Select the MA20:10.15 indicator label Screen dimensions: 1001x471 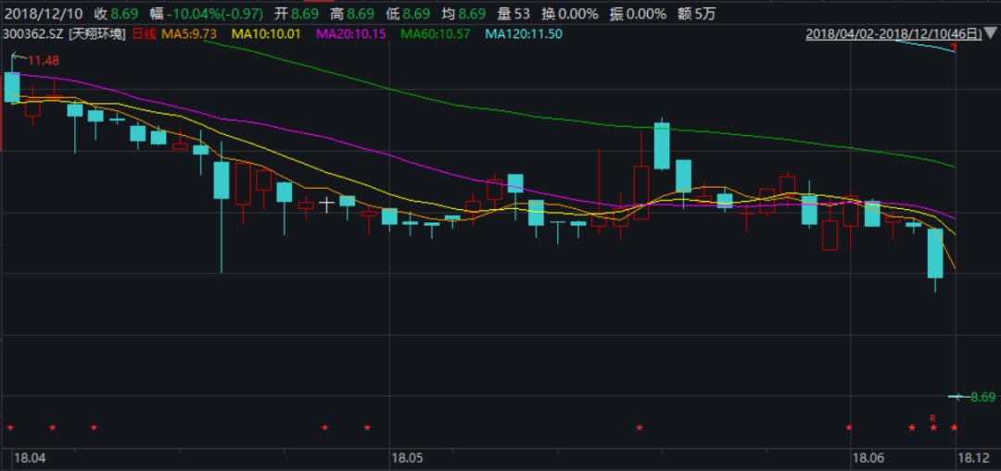tap(350, 34)
